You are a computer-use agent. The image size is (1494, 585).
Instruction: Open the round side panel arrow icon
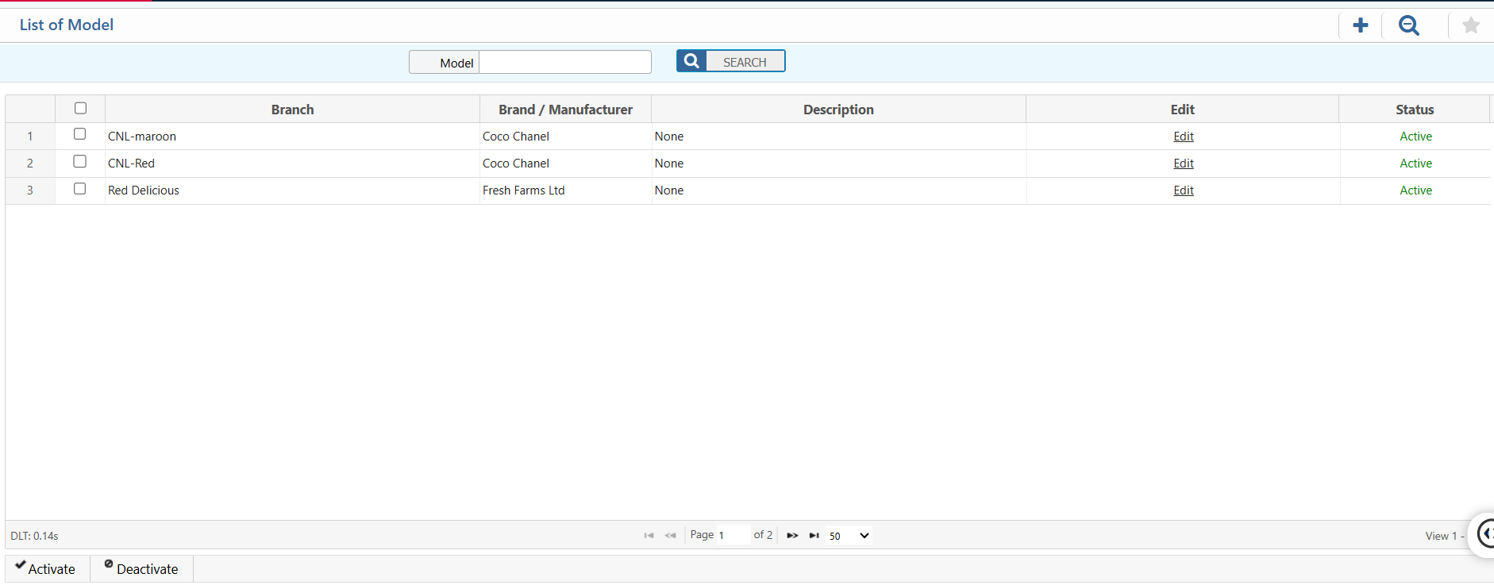pyautogui.click(x=1484, y=533)
